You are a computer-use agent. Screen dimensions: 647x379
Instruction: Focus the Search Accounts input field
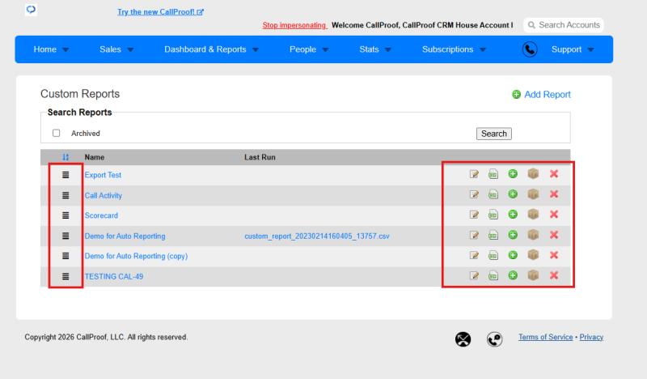(564, 25)
